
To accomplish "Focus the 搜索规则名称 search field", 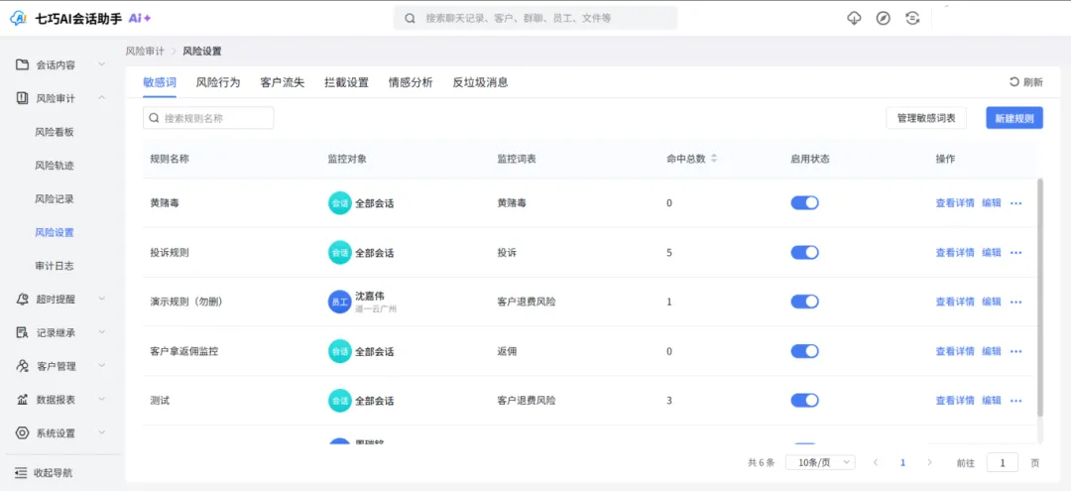I will [x=208, y=118].
